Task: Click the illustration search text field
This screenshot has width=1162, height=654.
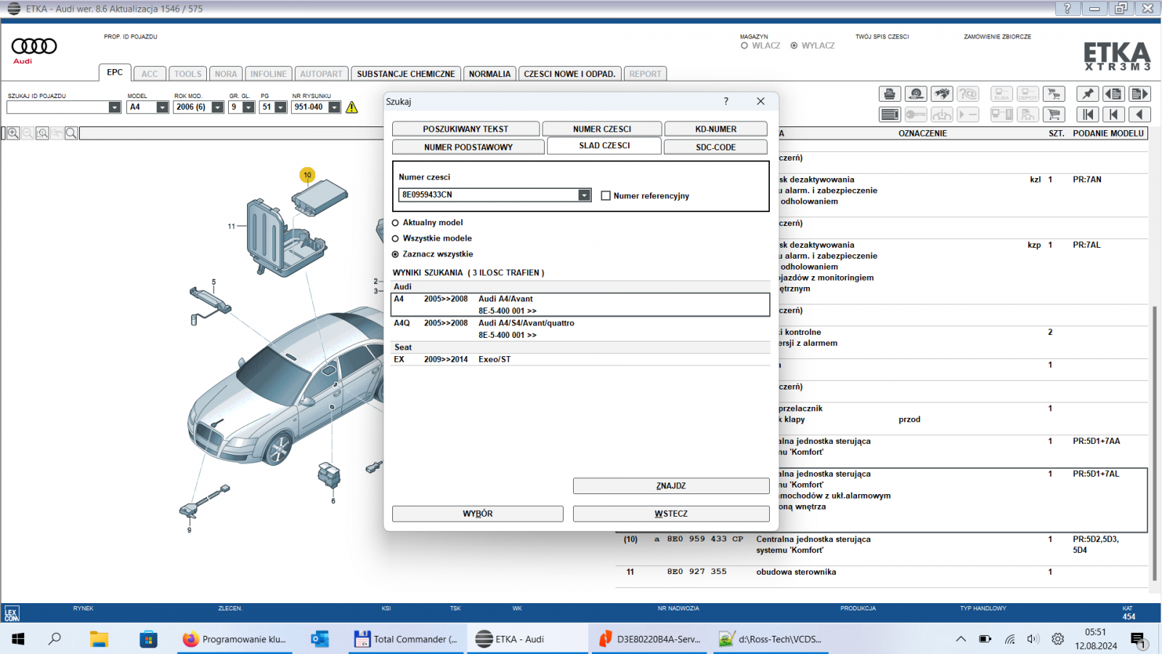Action: (x=230, y=133)
